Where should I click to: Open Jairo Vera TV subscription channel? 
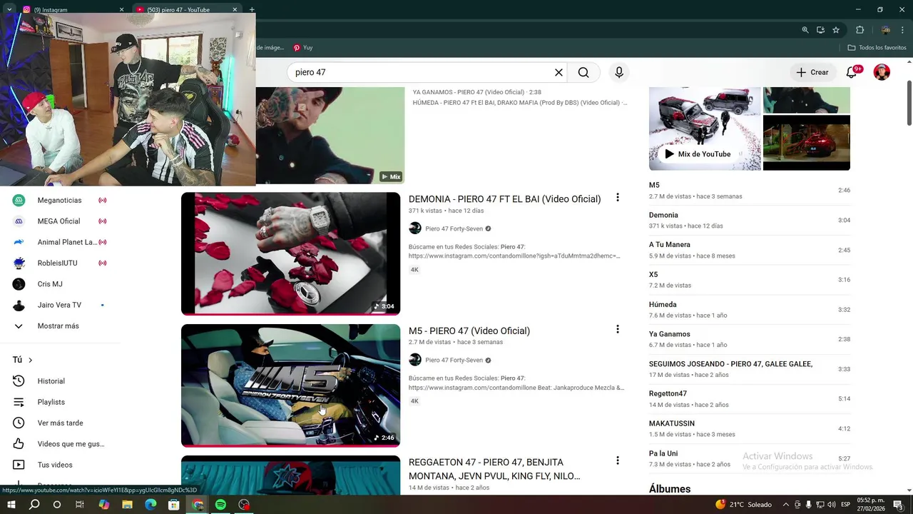60,305
